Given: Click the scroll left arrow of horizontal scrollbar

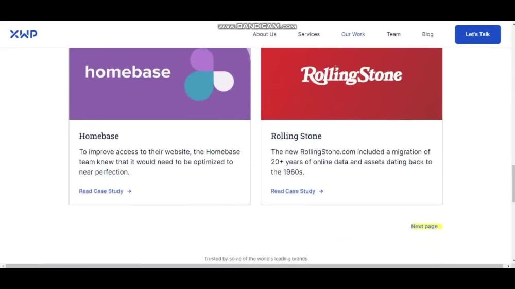Looking at the screenshot, I should [3, 266].
